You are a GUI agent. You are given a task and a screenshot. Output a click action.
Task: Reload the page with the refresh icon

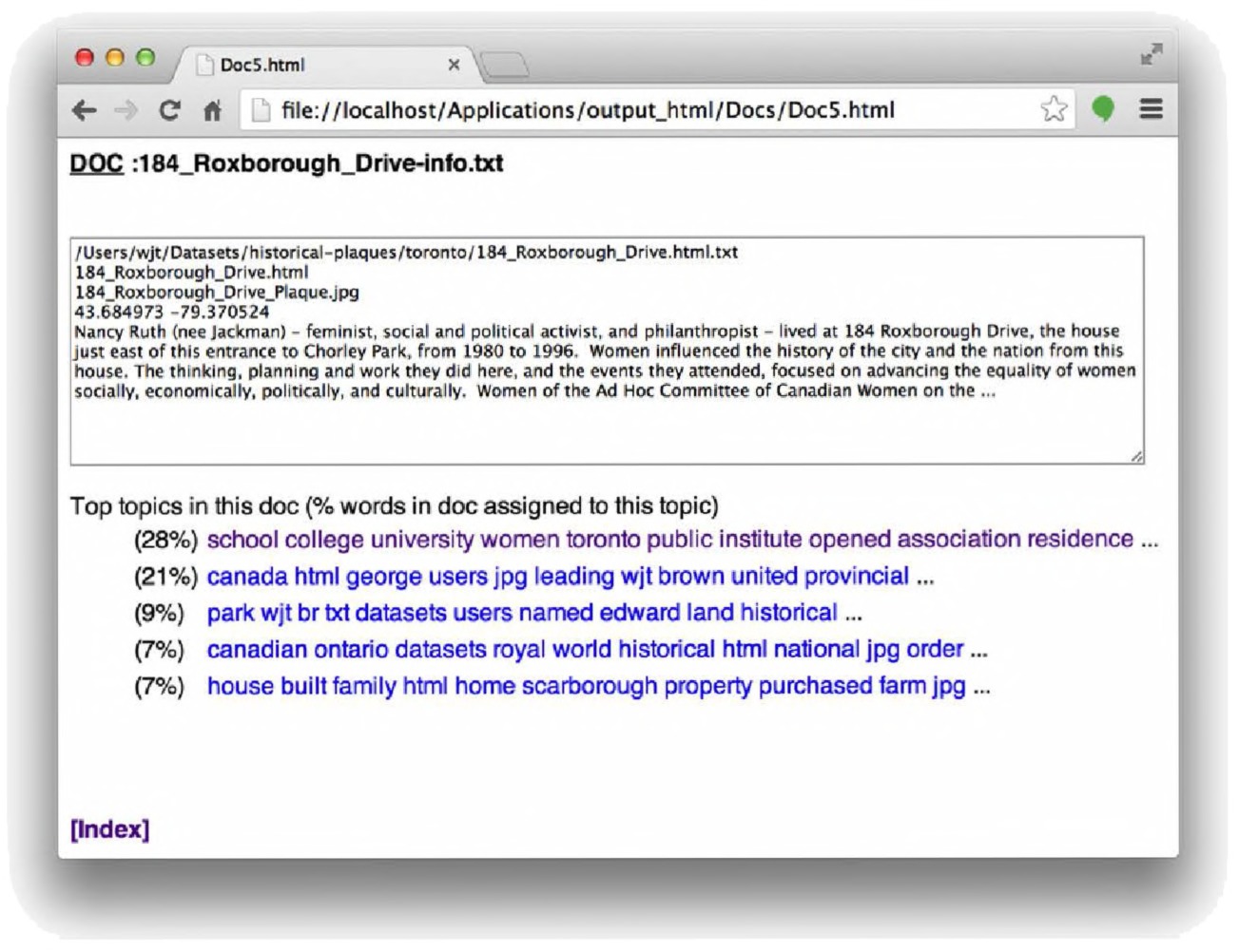click(169, 110)
